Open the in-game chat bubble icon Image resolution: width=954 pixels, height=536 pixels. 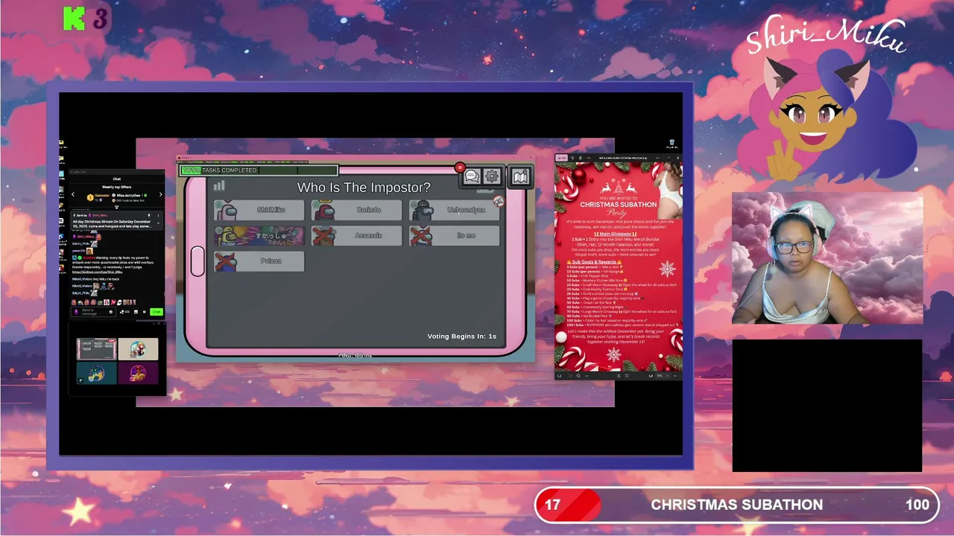(472, 176)
